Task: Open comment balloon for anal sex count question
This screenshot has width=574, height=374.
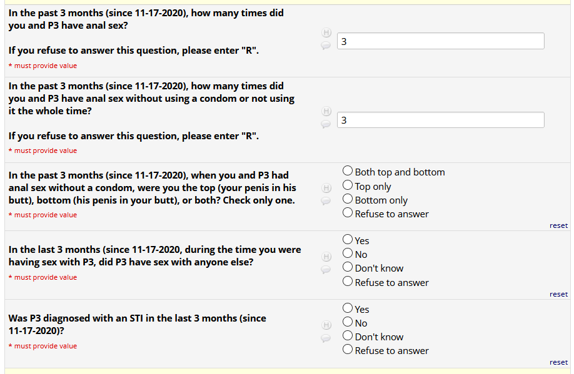Action: tap(326, 46)
